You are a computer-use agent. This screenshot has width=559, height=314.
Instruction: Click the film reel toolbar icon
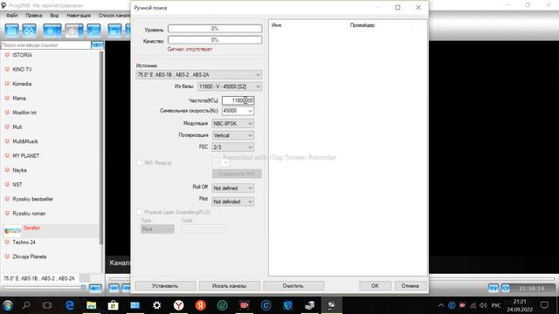(x=29, y=31)
